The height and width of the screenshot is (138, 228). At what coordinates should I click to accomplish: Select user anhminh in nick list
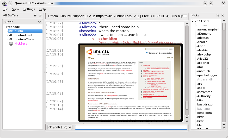[x=204, y=71]
